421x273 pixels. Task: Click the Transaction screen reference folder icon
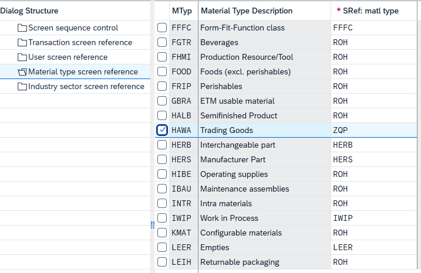click(22, 43)
